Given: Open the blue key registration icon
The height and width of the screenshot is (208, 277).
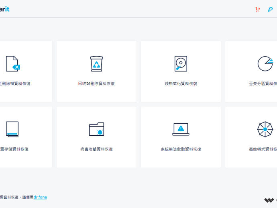Looking at the screenshot, I should (270, 9).
